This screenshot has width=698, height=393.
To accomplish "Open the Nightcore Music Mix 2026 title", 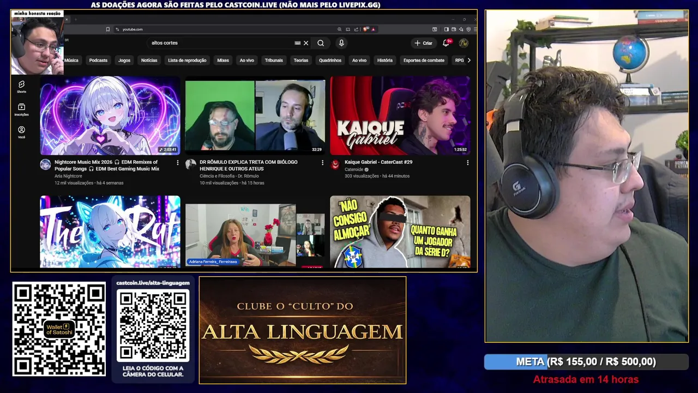I will tap(106, 165).
